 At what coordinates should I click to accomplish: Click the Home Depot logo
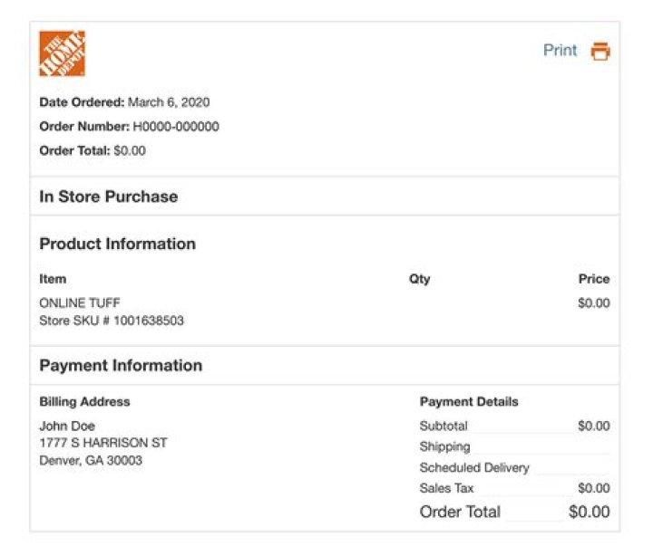click(62, 53)
